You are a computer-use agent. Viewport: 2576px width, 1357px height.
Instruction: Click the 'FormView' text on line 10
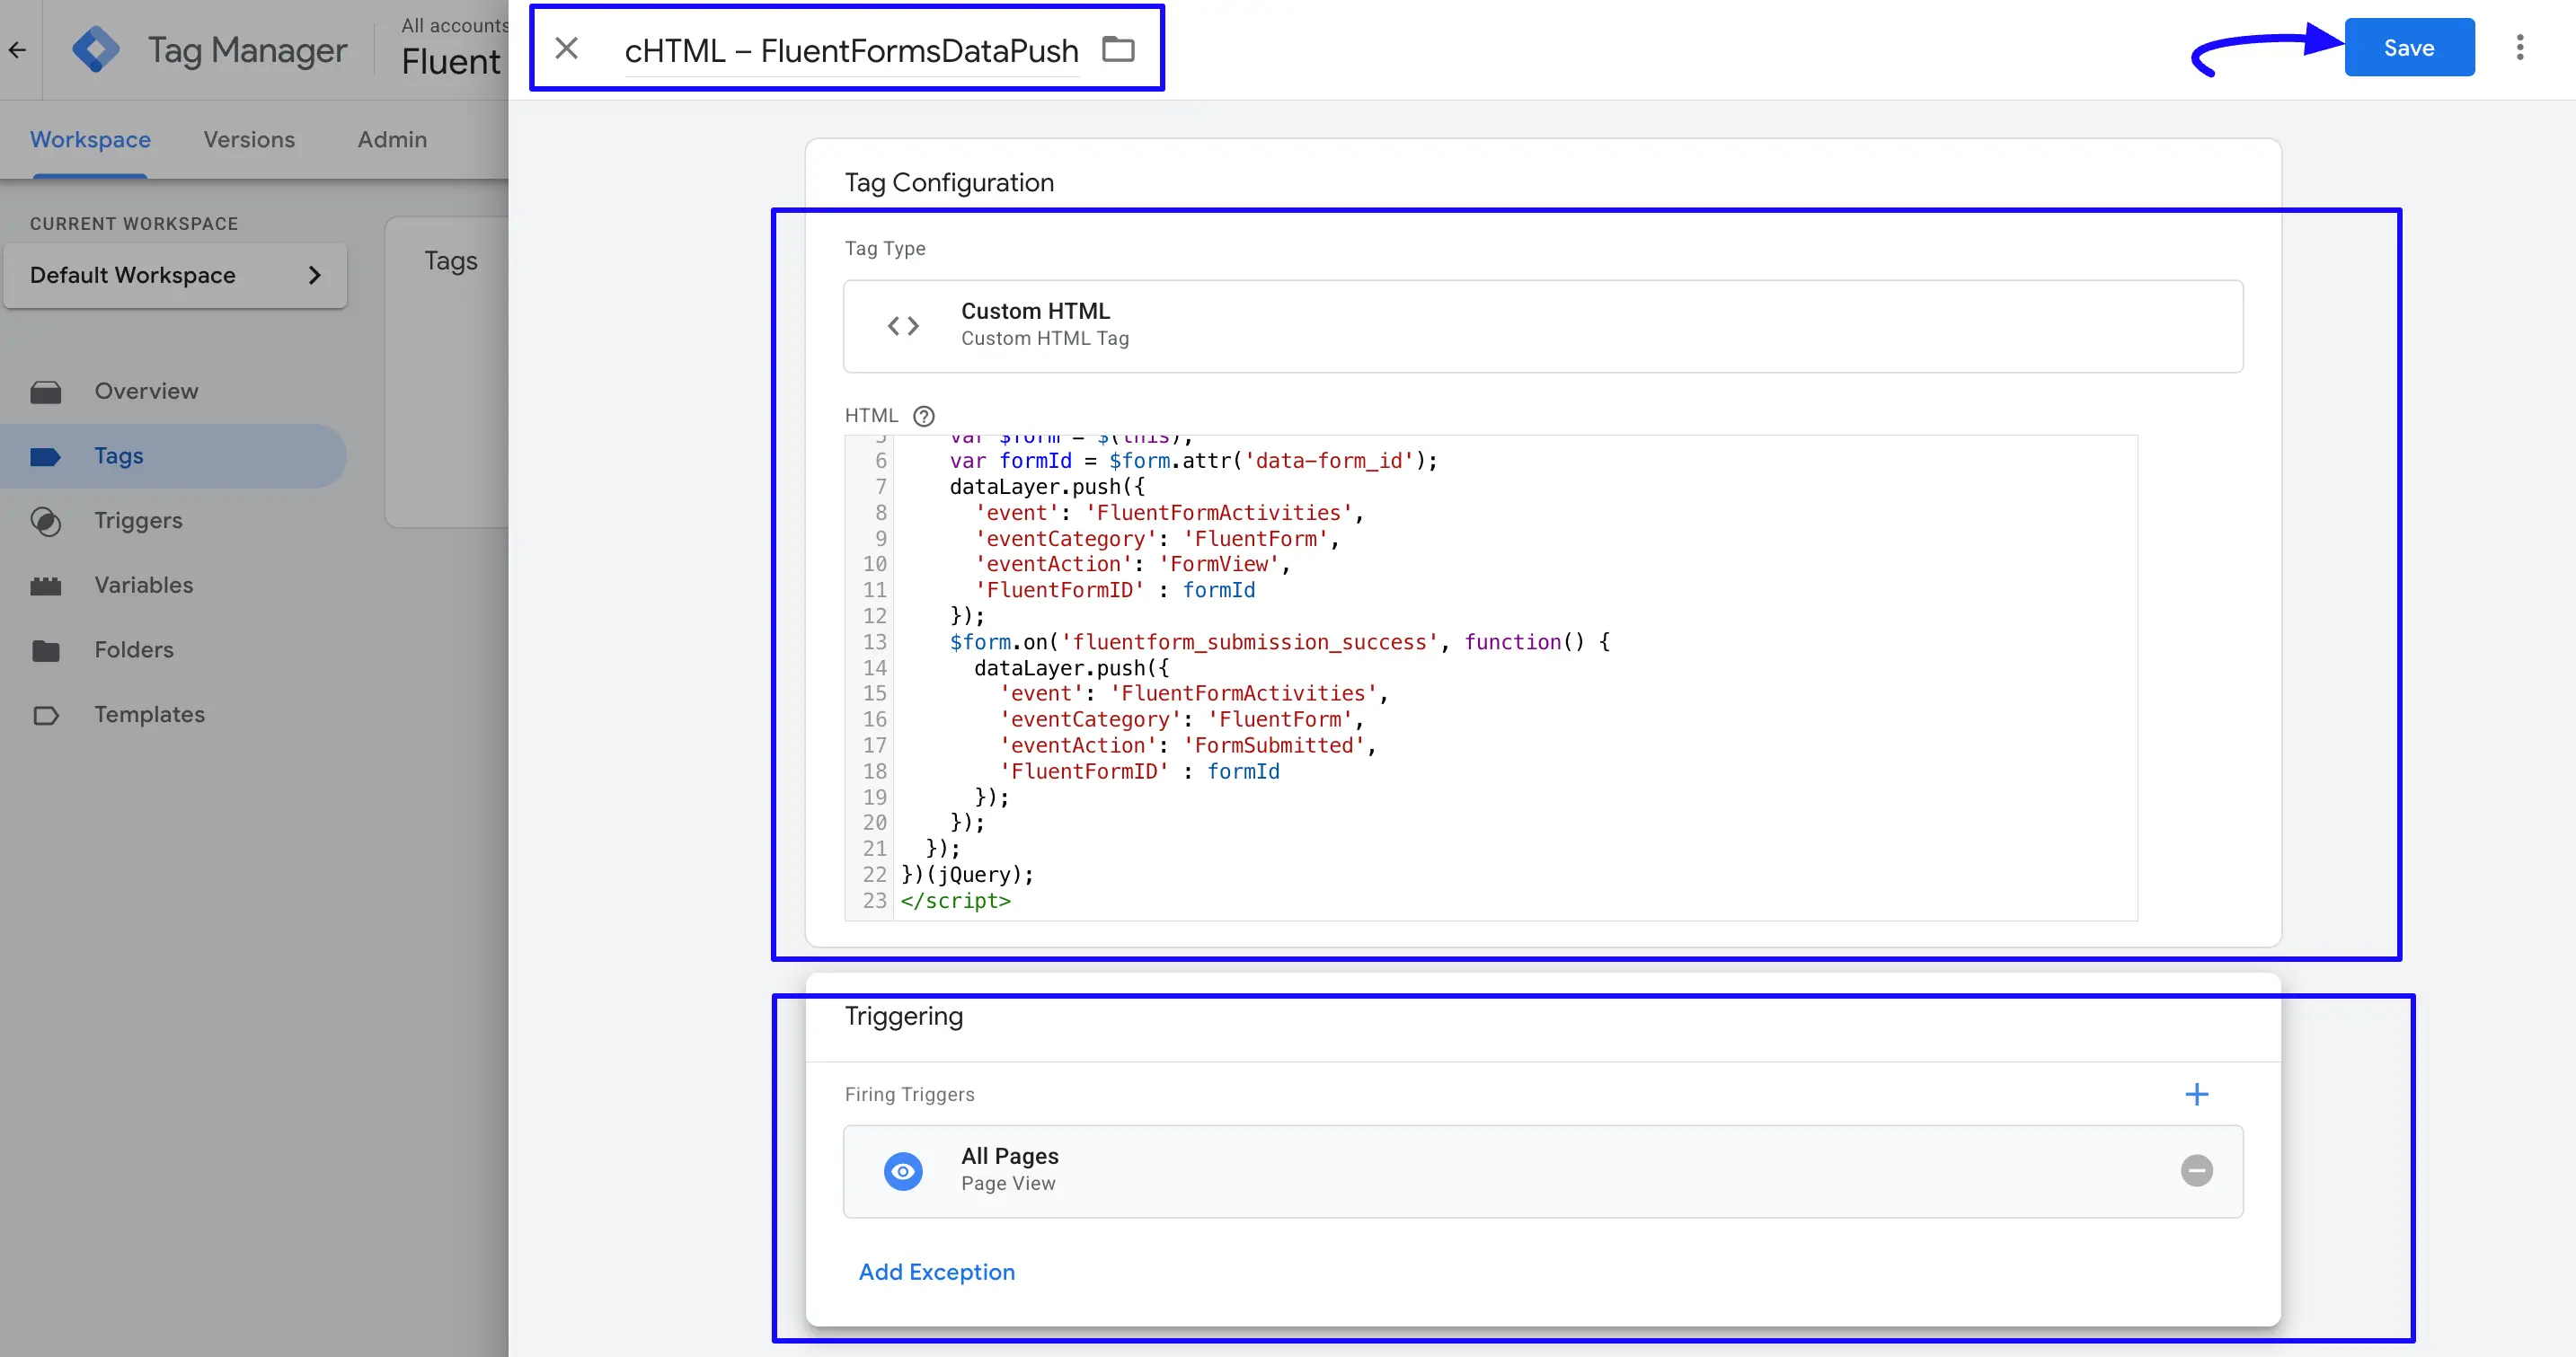[x=1219, y=564]
